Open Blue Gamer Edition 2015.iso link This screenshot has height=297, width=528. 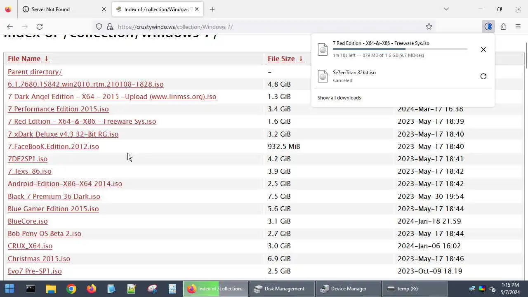[53, 209]
